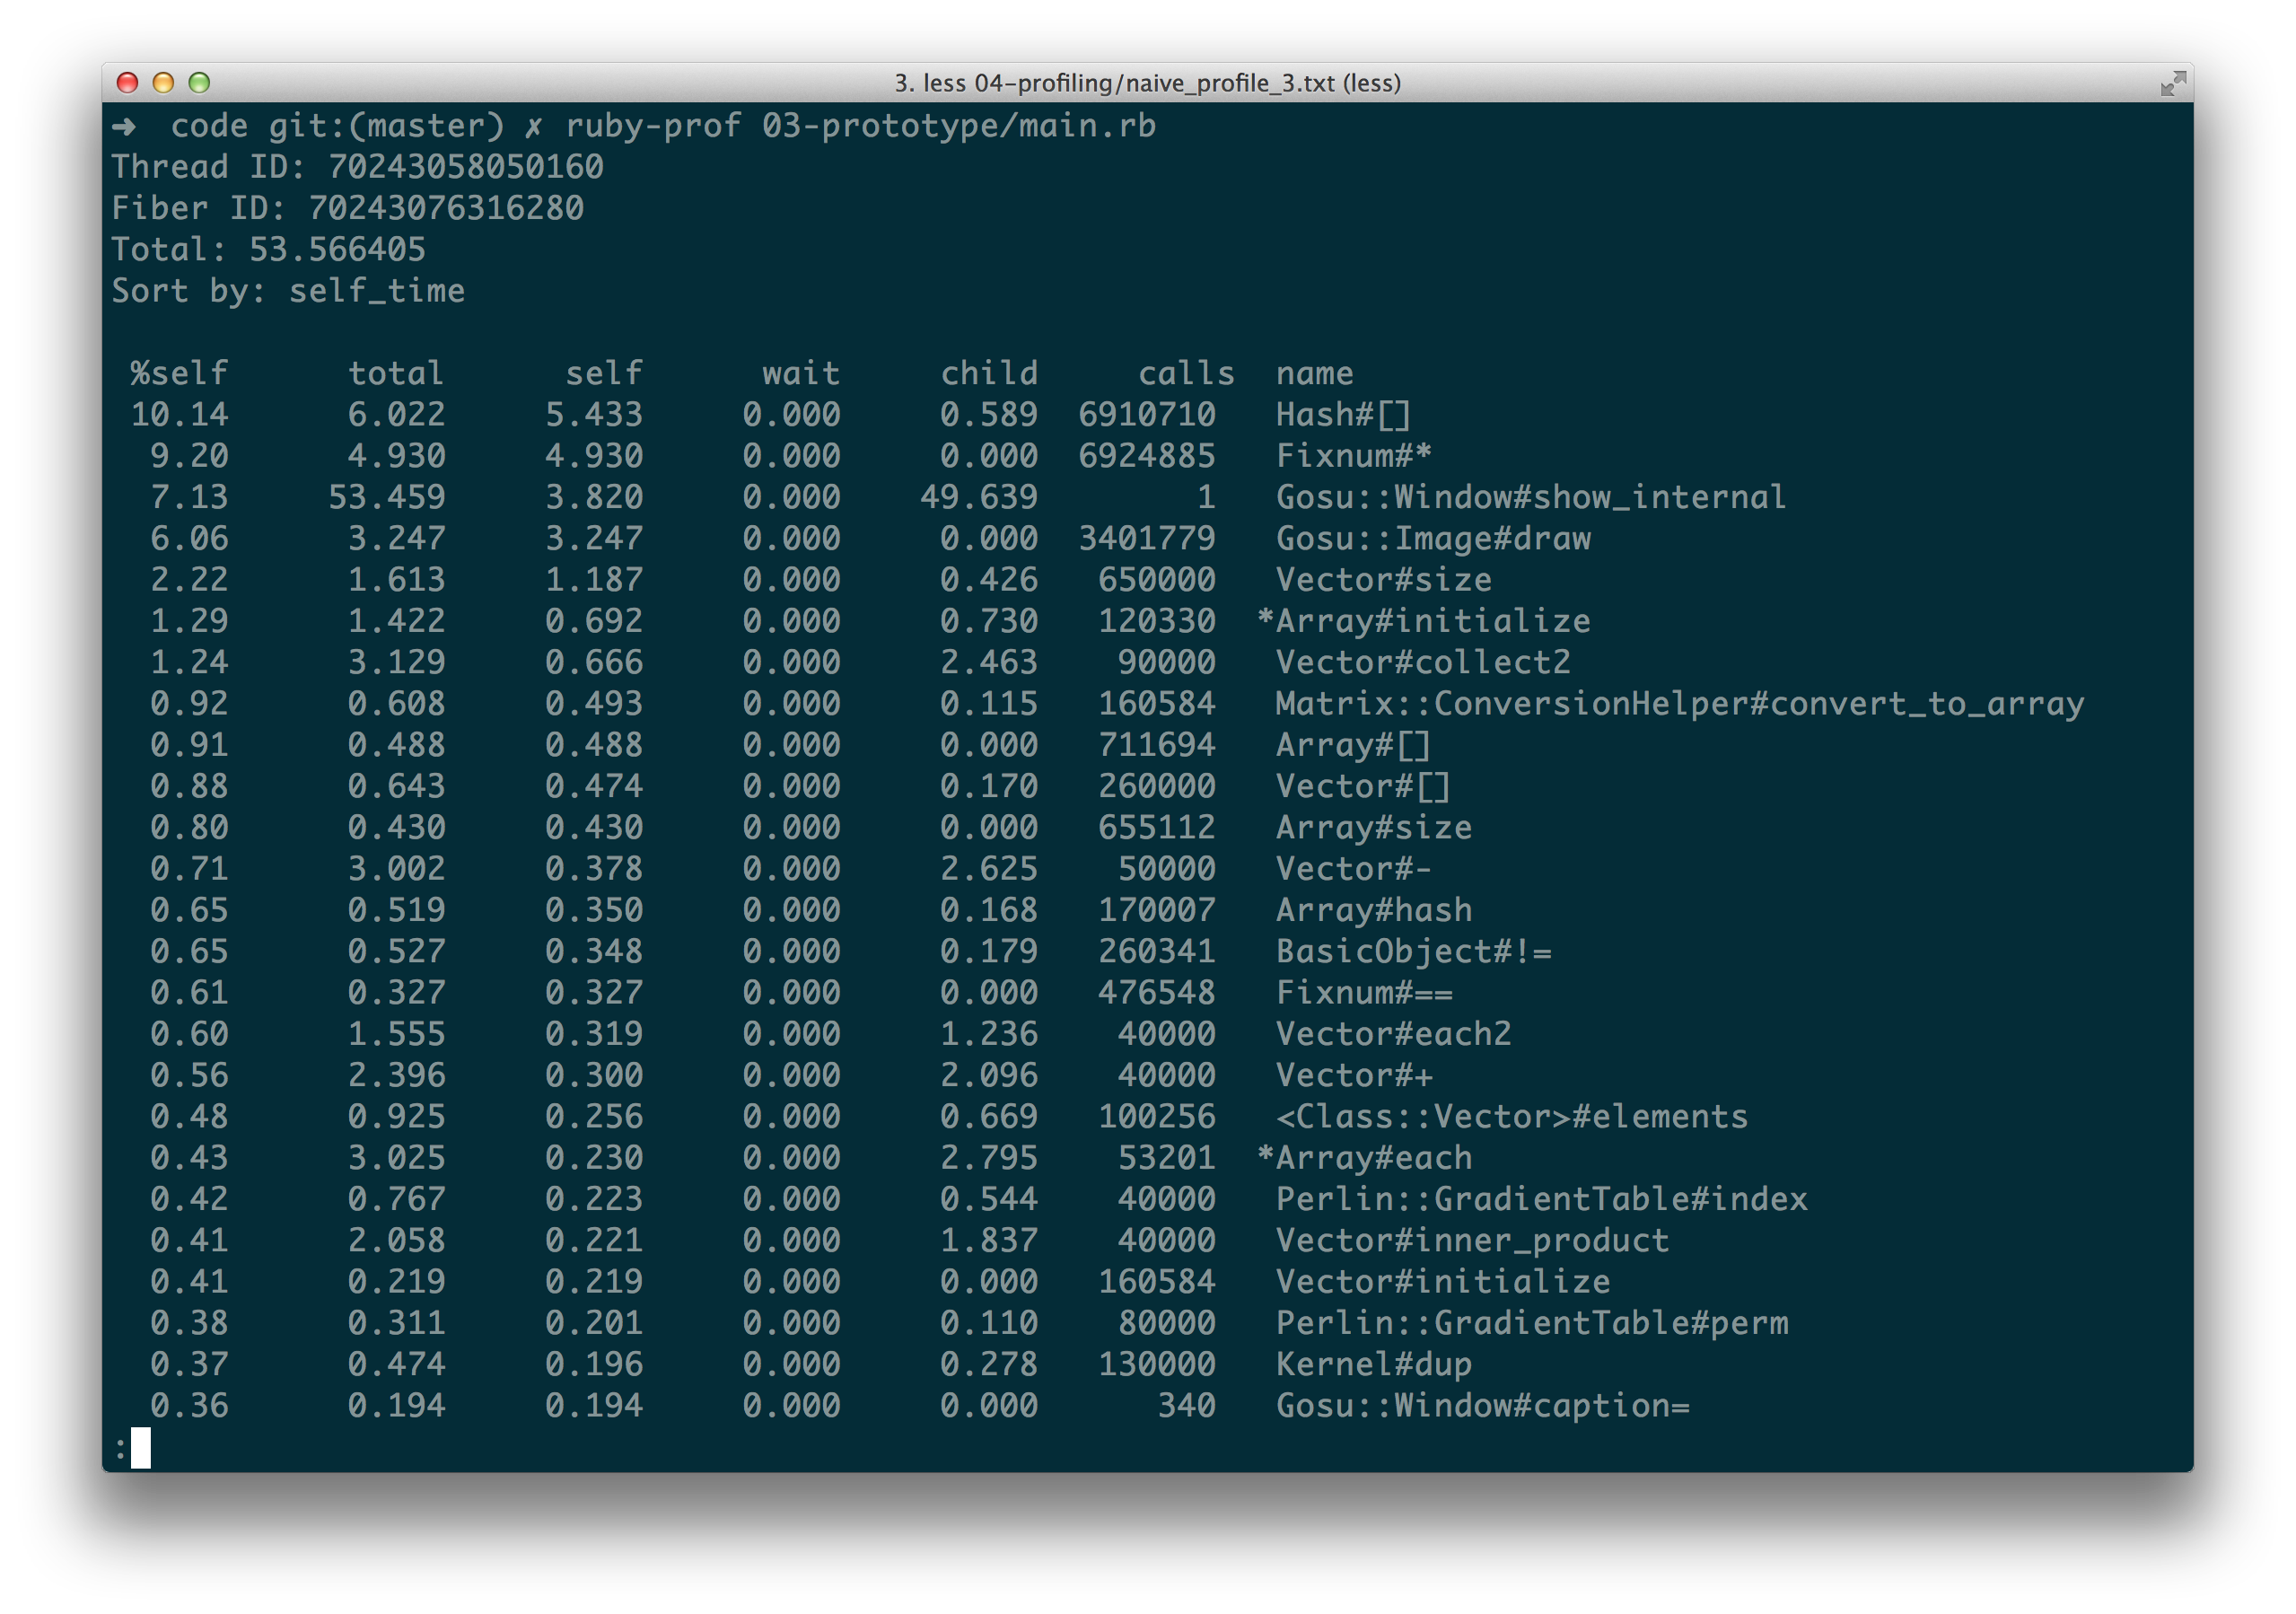This screenshot has height=1614, width=2296.
Task: Select the Fixnum#* row
Action: click(x=1353, y=455)
